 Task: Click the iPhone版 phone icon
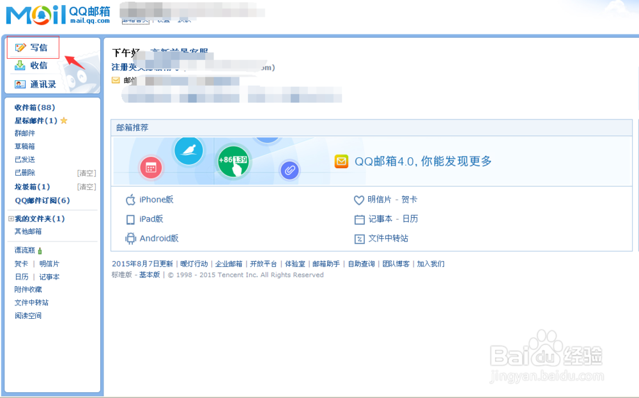click(x=129, y=199)
